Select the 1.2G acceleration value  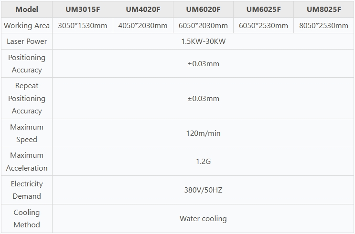point(203,162)
